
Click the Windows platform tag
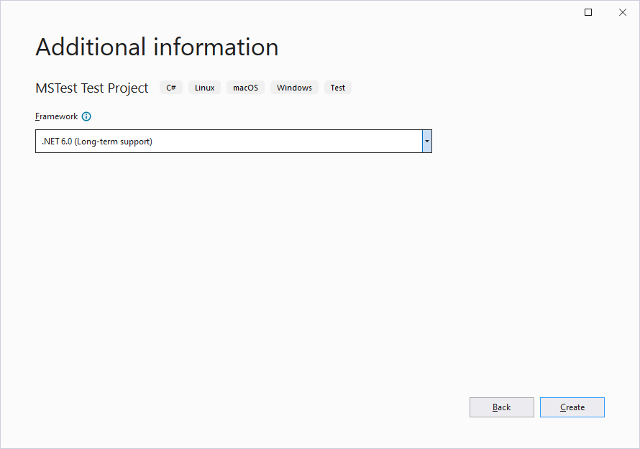point(294,87)
